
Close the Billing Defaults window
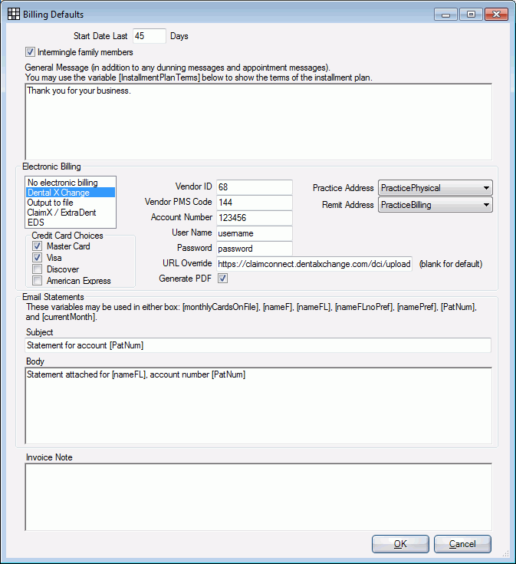click(496, 15)
